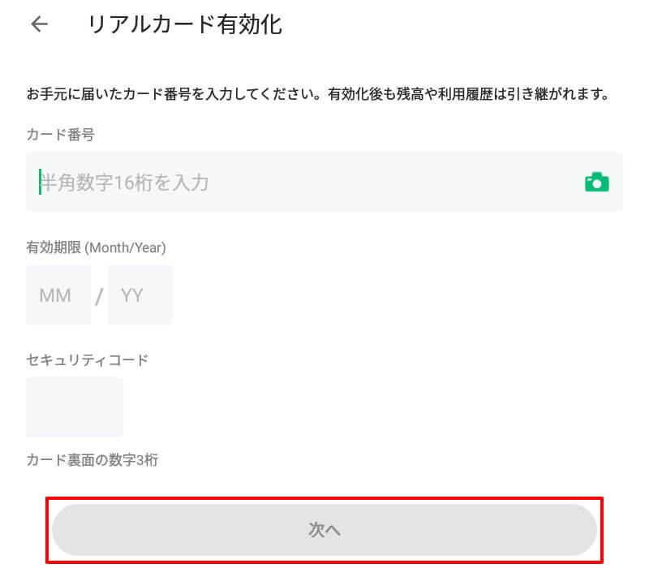Screen dimensions: 649x568
Task: Click the セキュリティコード label
Action: coord(87,359)
